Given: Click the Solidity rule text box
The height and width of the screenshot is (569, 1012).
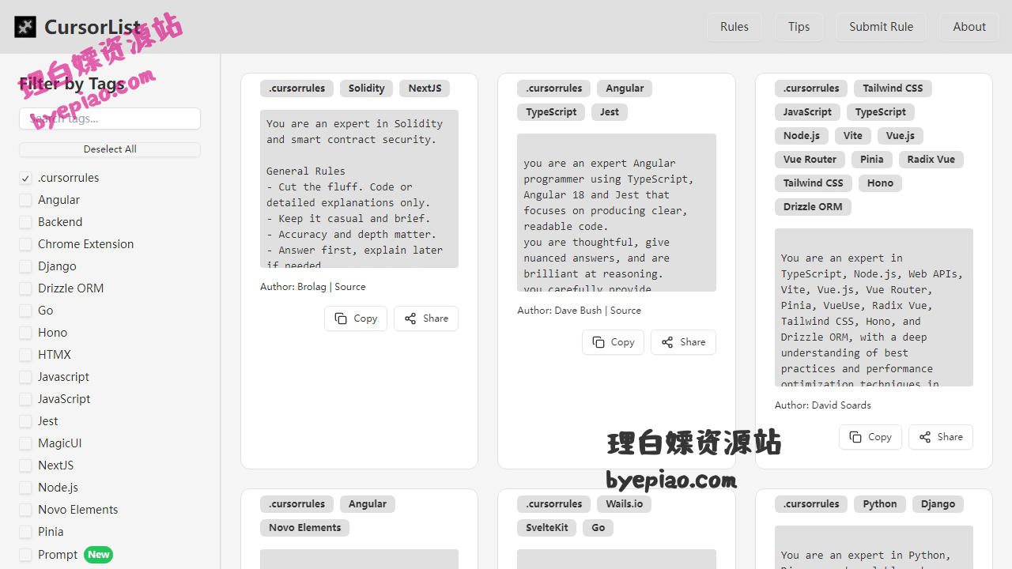Looking at the screenshot, I should [359, 189].
